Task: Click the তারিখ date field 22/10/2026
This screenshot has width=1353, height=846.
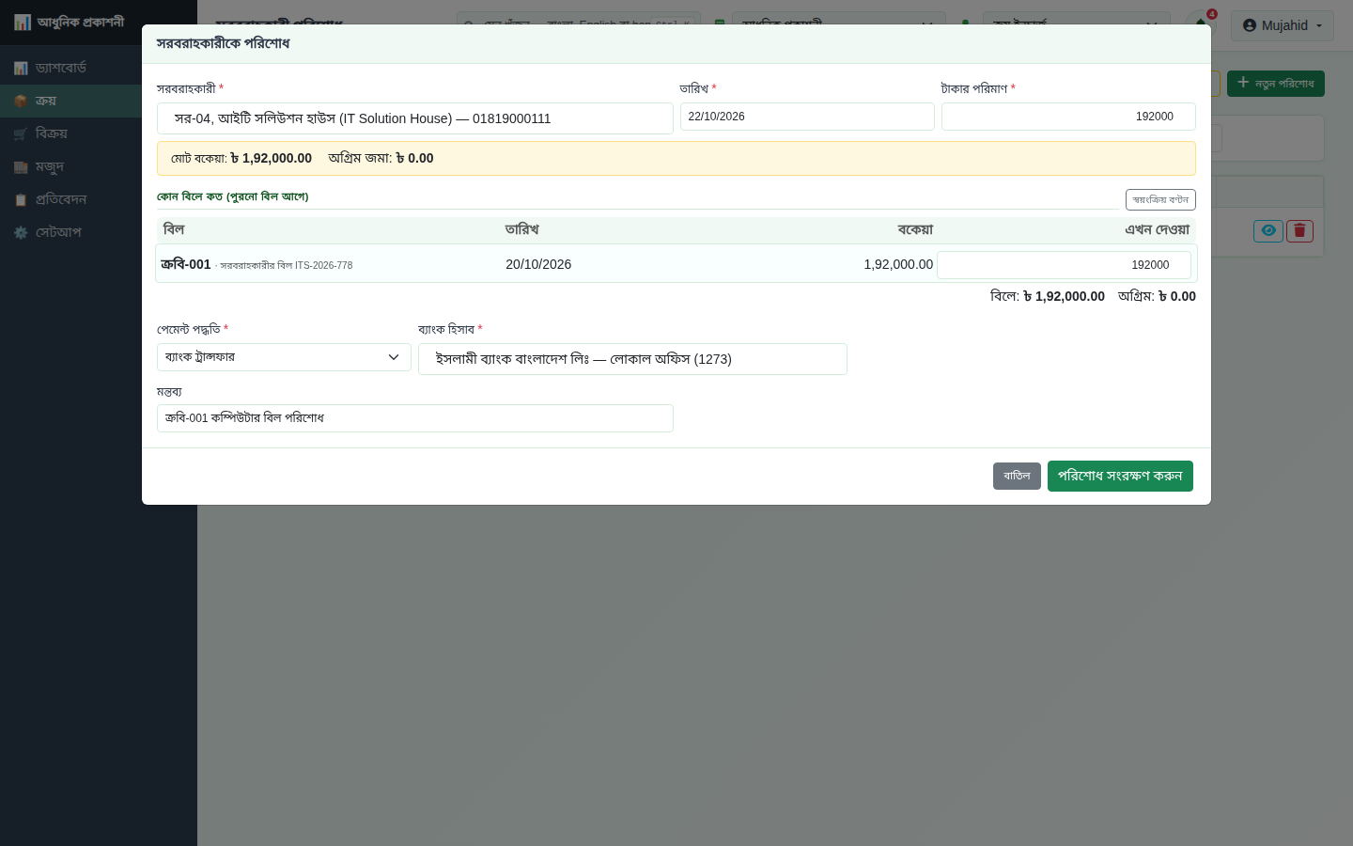Action: pos(807,117)
